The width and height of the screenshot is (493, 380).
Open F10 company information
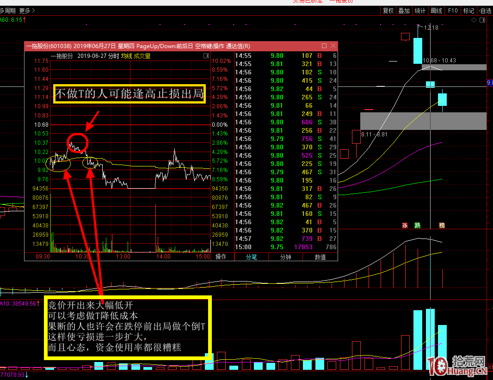453,11
